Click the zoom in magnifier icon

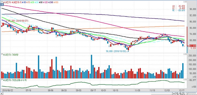click(x=180, y=94)
